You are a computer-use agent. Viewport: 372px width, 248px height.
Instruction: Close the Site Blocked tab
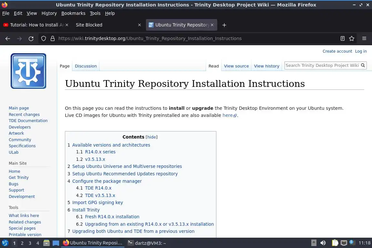[x=139, y=25]
